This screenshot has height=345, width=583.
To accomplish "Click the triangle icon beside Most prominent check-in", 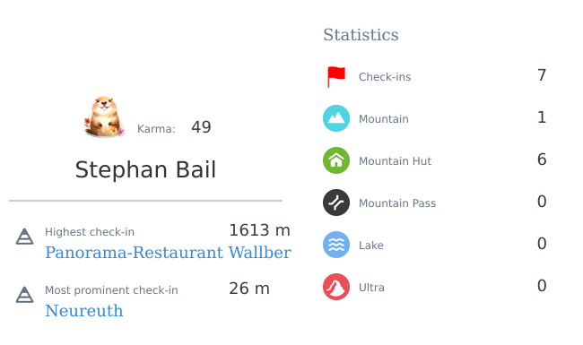I will [x=24, y=295].
